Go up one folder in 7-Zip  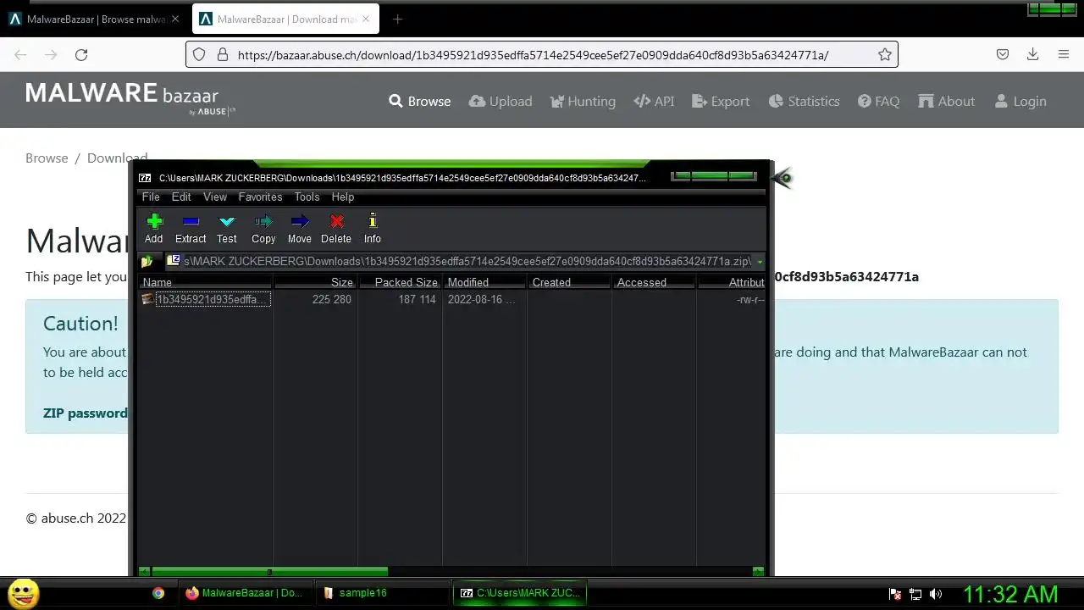point(147,261)
